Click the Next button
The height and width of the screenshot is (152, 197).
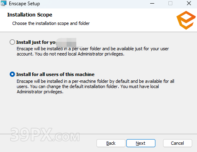(141, 143)
